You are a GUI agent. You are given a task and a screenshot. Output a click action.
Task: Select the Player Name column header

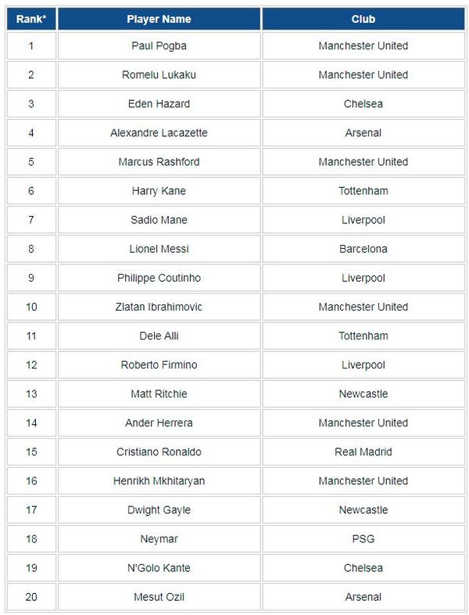[x=159, y=19]
